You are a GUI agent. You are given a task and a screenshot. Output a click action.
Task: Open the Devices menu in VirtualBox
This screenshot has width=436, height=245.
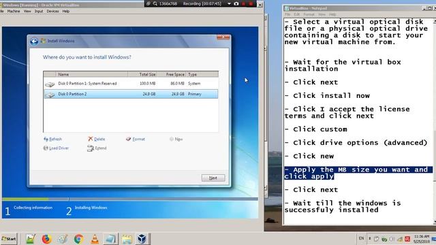tap(52, 12)
